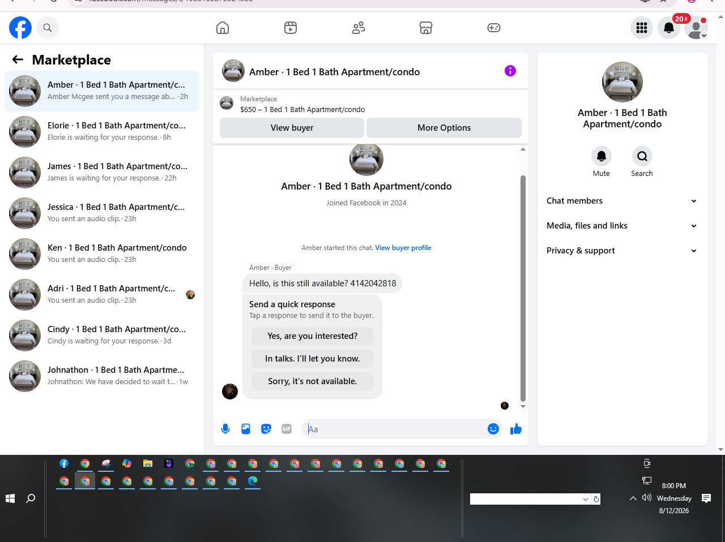725x542 pixels.
Task: Expand the Chat members section
Action: point(622,201)
